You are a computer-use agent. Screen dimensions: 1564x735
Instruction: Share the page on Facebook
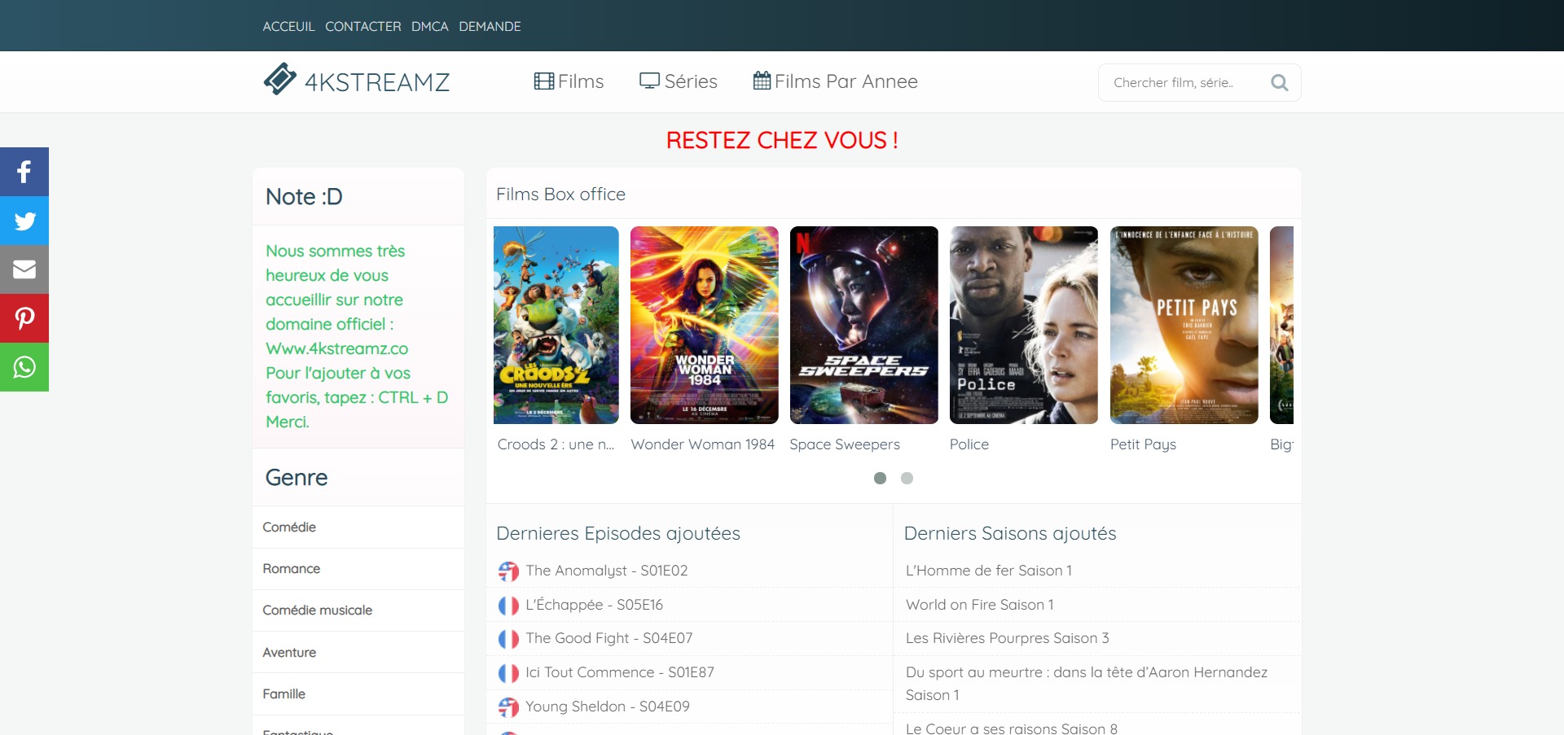tap(24, 172)
